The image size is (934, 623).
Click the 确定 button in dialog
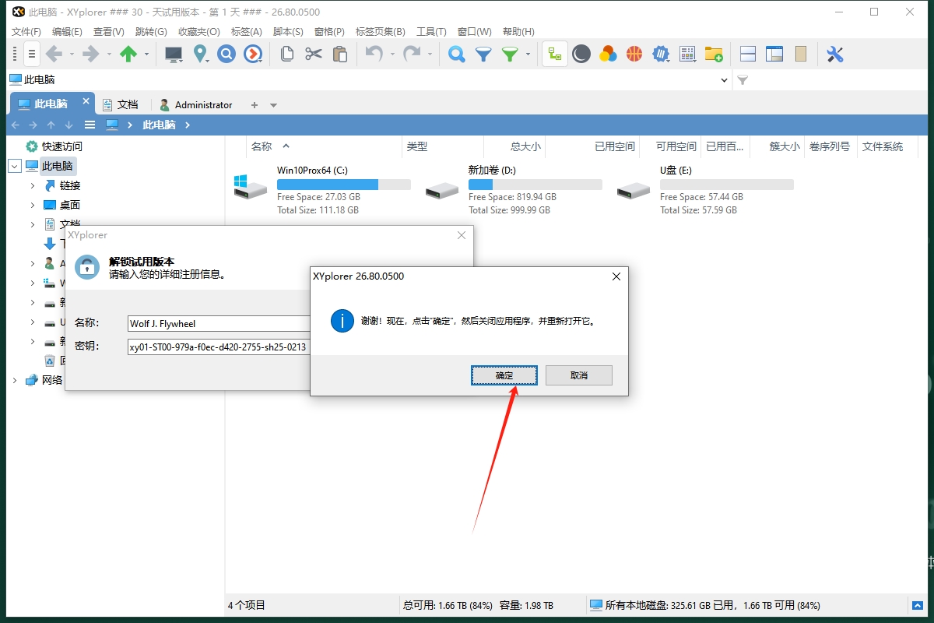(x=504, y=375)
